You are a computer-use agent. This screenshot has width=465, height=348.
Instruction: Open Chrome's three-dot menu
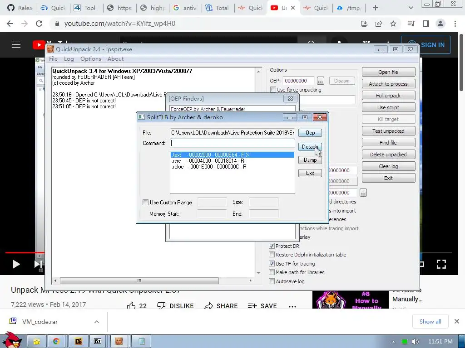(455, 24)
